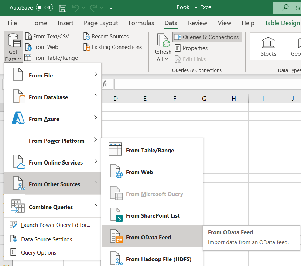The width and height of the screenshot is (301, 266).
Task: Open Query Options
Action: [x=52, y=252]
